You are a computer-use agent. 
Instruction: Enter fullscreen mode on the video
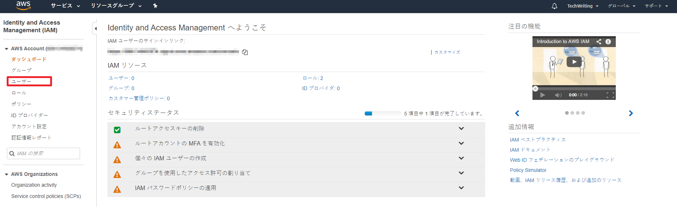pyautogui.click(x=610, y=95)
